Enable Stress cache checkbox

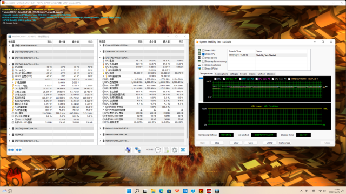point(203,58)
